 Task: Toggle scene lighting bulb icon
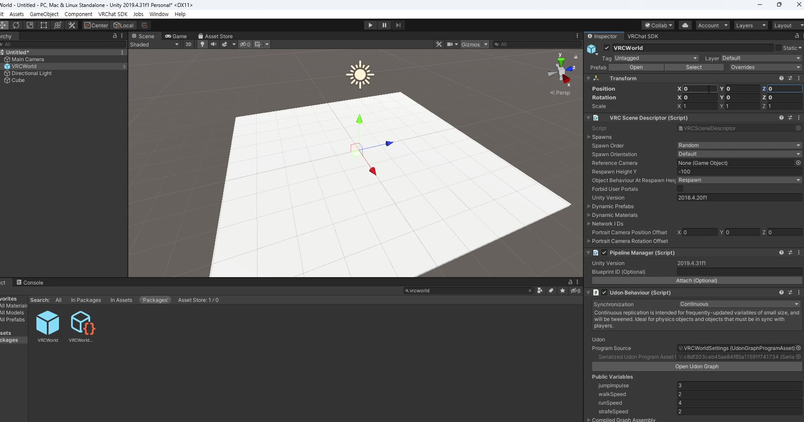(202, 44)
